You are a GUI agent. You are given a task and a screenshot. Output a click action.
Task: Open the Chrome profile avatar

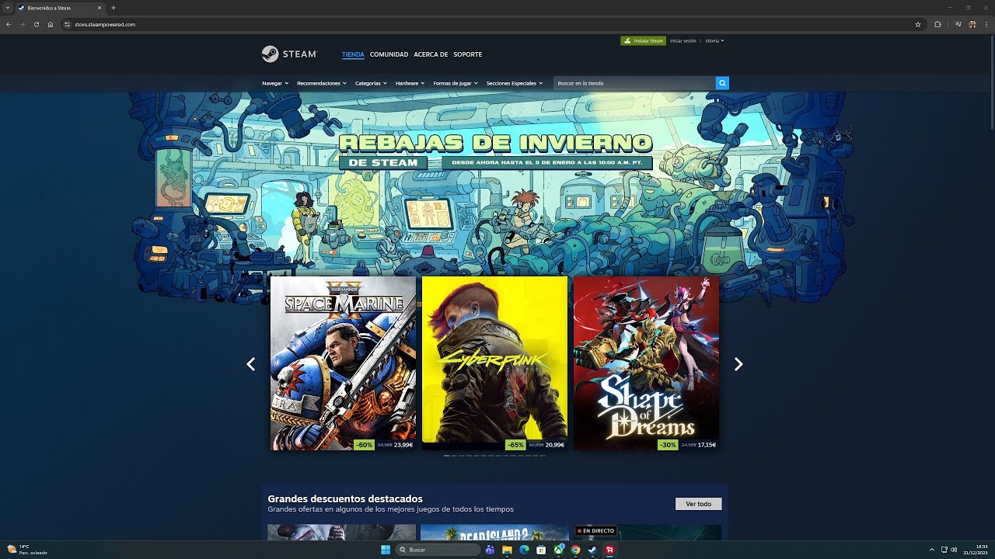[972, 24]
